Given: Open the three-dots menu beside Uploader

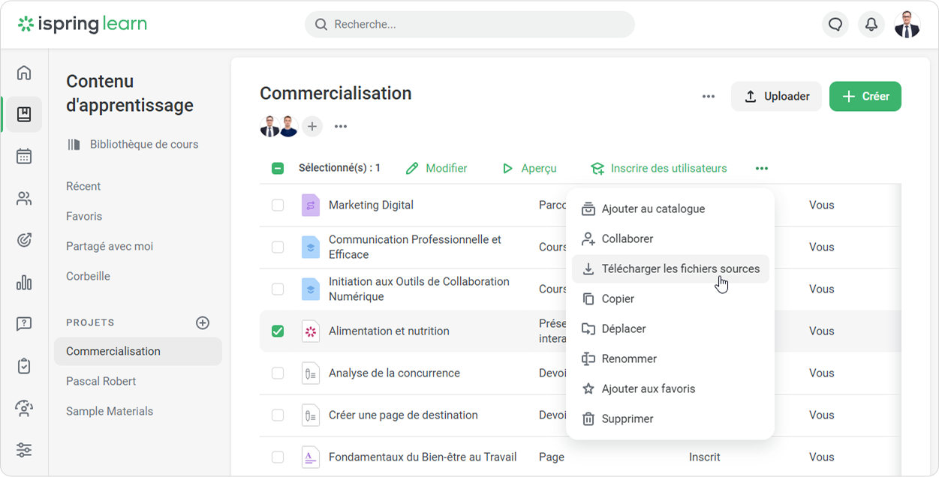Looking at the screenshot, I should point(708,97).
